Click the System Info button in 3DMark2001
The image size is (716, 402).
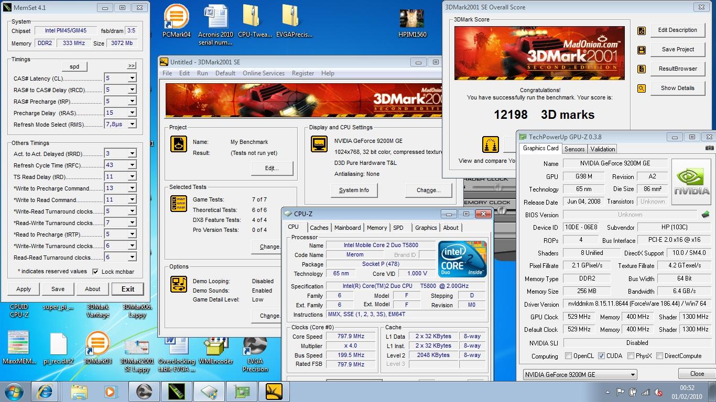click(354, 190)
